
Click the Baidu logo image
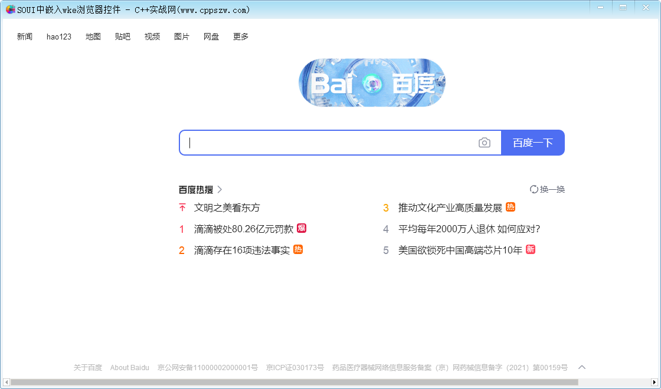[372, 83]
